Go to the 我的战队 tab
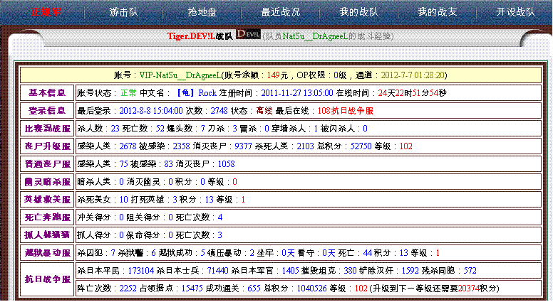The height and width of the screenshot is (307, 553). (x=358, y=12)
